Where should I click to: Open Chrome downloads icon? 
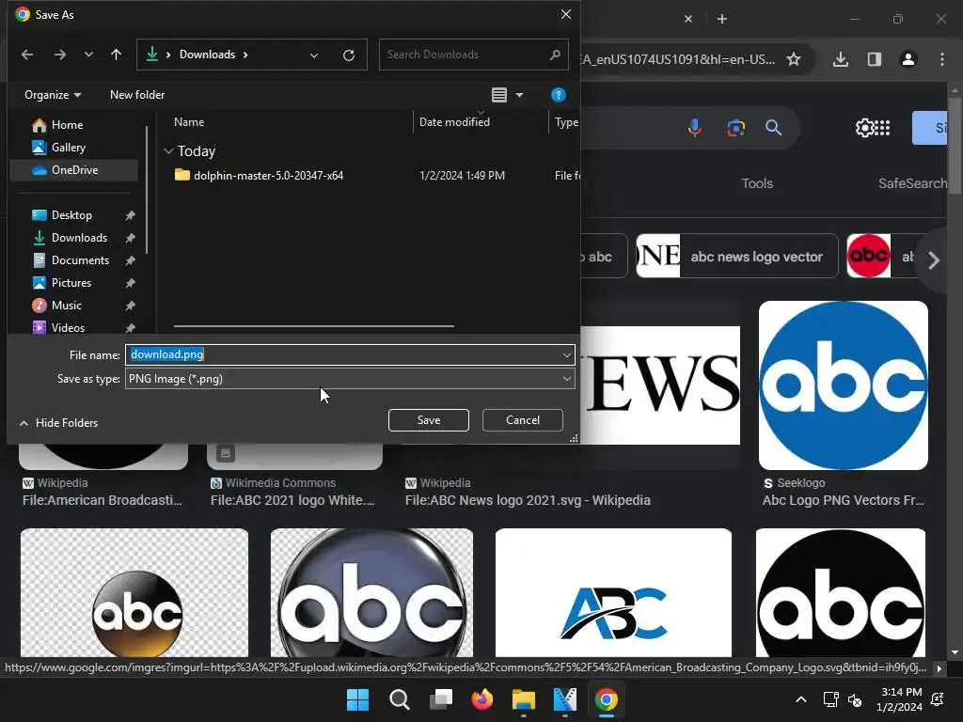tap(840, 59)
